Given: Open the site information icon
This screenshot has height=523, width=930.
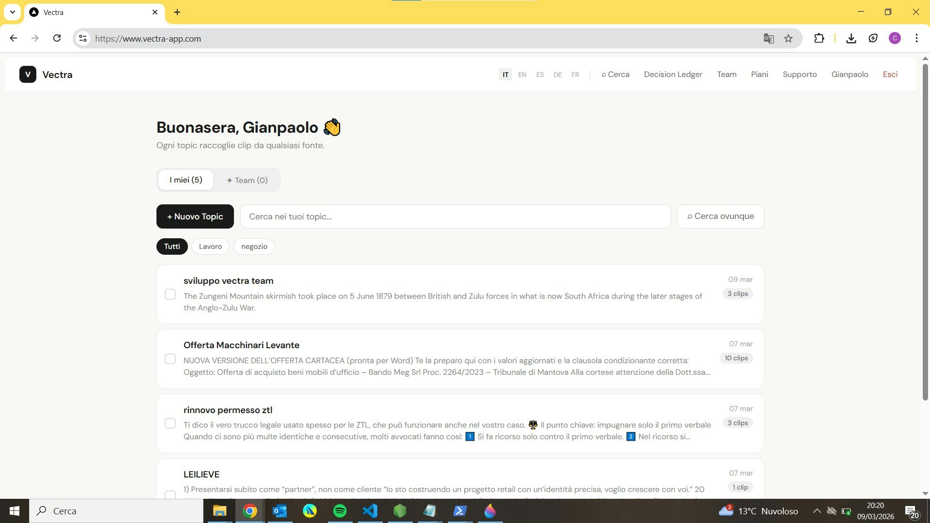Looking at the screenshot, I should click(x=83, y=39).
